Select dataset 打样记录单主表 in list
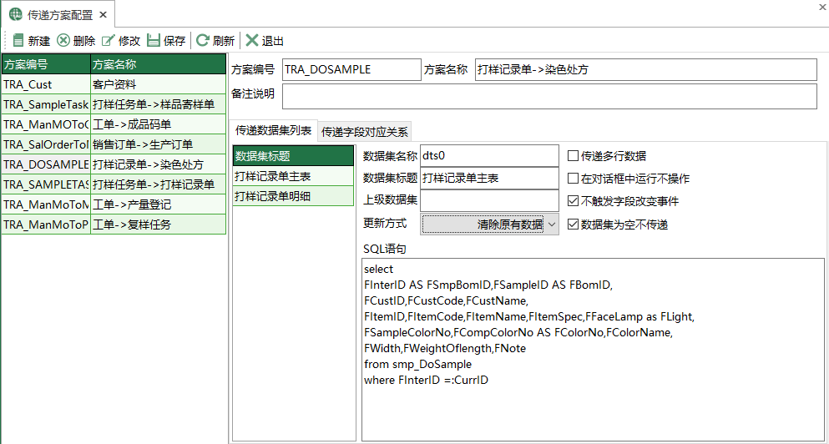Image resolution: width=829 pixels, height=444 pixels. 293,176
